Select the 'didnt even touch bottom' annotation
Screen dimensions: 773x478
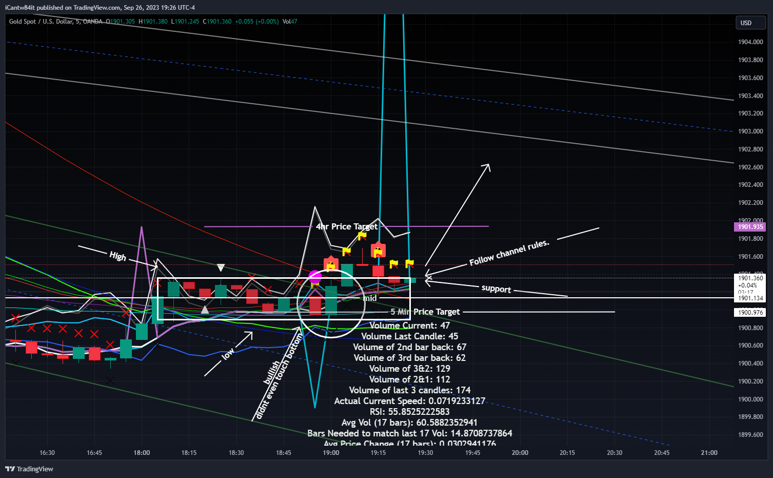click(280, 376)
